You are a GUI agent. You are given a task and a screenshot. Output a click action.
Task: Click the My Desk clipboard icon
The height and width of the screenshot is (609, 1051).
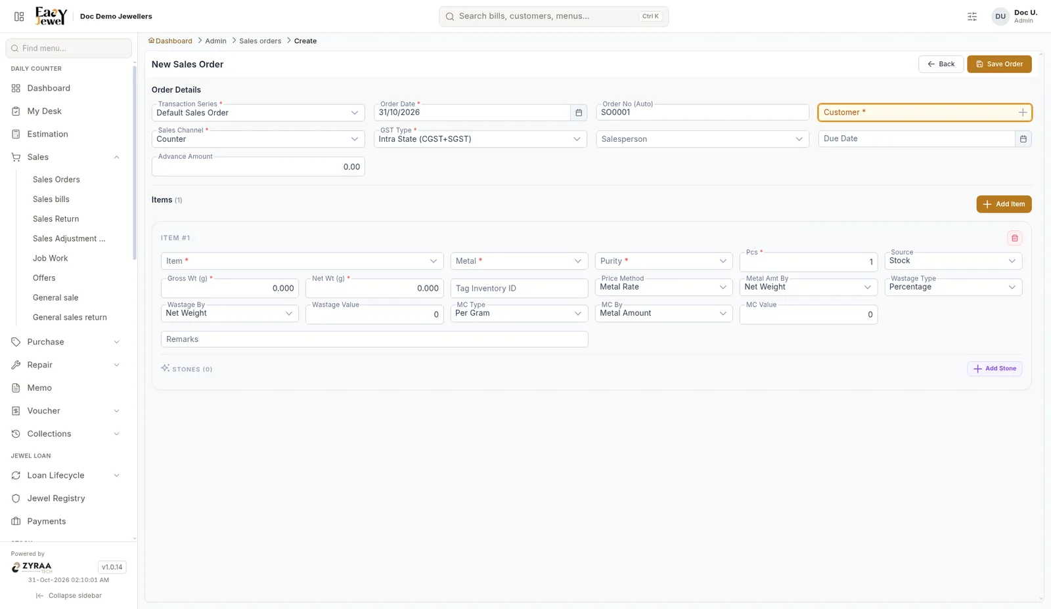(16, 111)
